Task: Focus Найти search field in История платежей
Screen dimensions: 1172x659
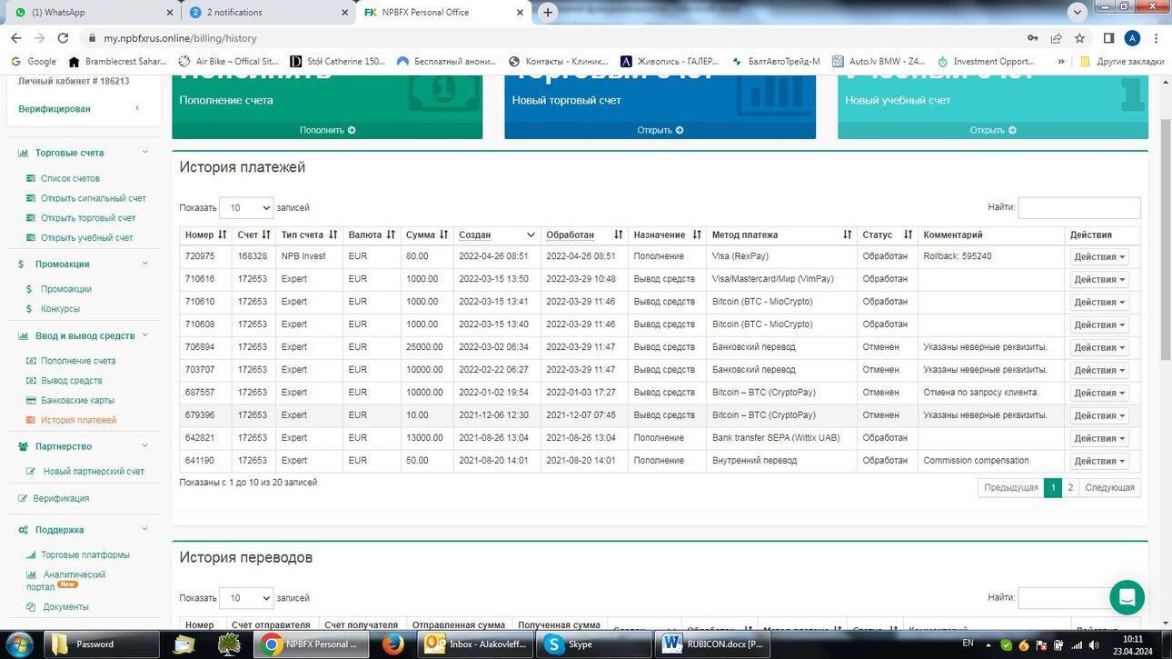Action: pos(1079,207)
